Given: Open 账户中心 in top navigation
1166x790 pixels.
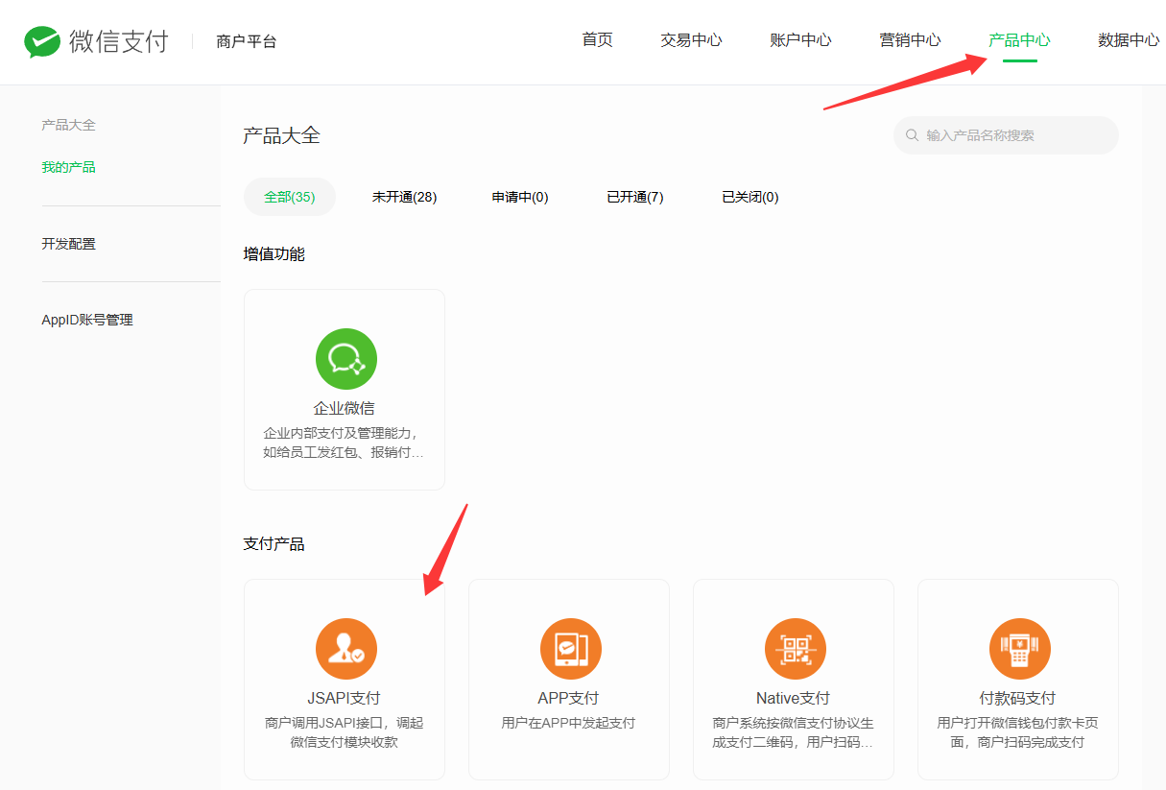Looking at the screenshot, I should 800,40.
